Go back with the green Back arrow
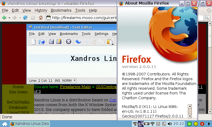Screen dimensions: 212x127 click(4, 17)
